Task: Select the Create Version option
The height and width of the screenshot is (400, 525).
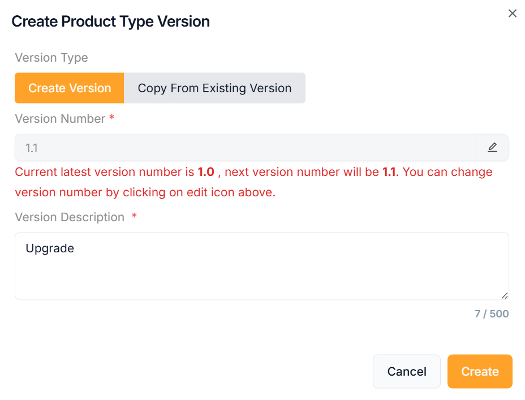Action: click(x=70, y=88)
